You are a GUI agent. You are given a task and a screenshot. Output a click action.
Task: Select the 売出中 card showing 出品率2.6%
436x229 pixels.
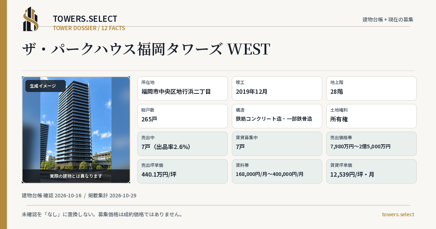(x=182, y=144)
